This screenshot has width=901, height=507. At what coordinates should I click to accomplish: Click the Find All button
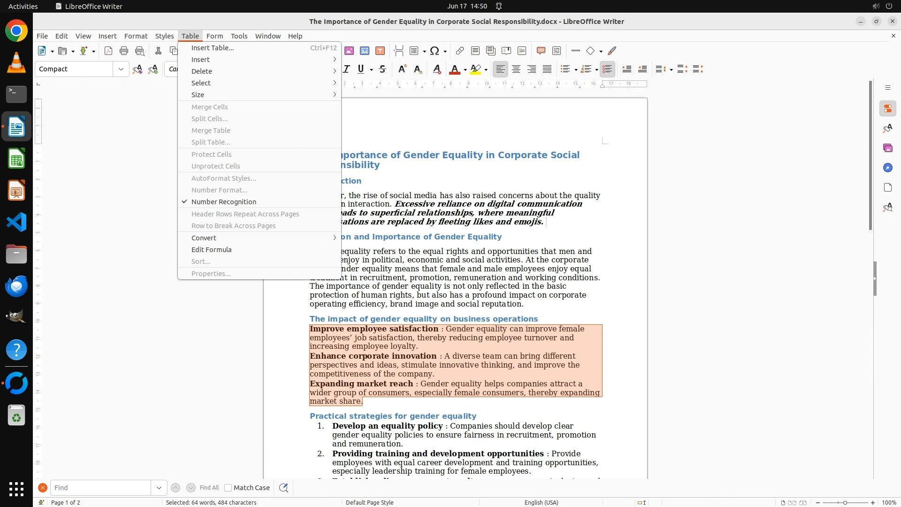[x=209, y=488]
